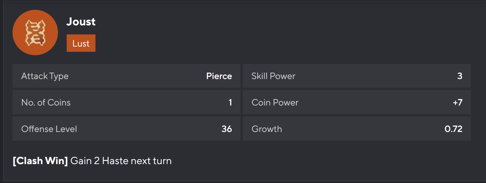Click the No. of Coins label
Viewport: 486px width, 183px height.
(x=46, y=102)
